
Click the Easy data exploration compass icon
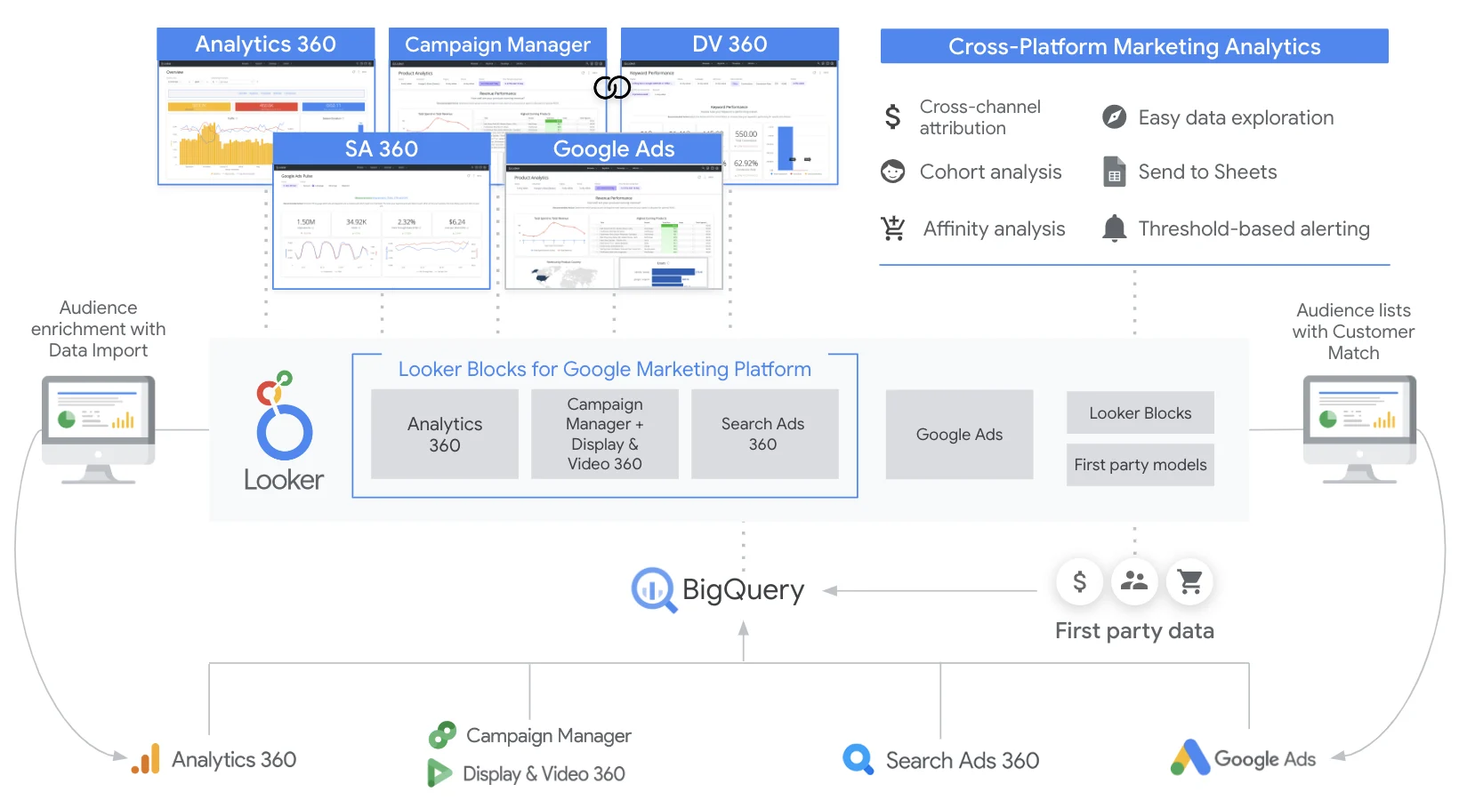pos(1113,116)
